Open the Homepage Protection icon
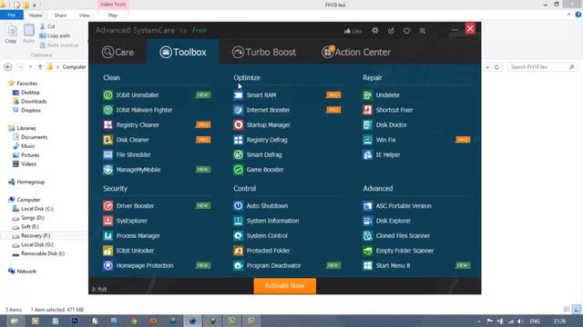 tap(107, 265)
